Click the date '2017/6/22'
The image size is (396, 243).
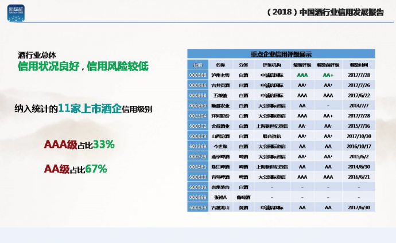pyautogui.click(x=359, y=96)
